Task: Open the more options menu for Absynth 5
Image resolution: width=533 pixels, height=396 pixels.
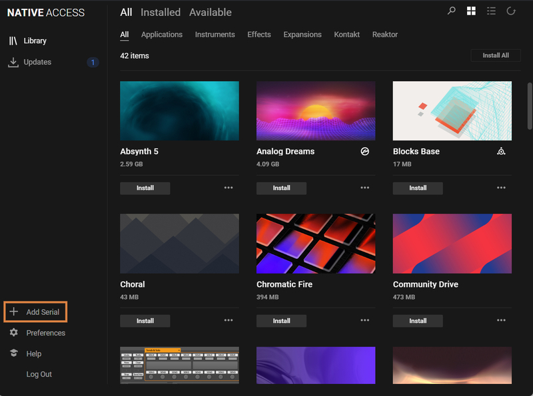Action: click(229, 188)
